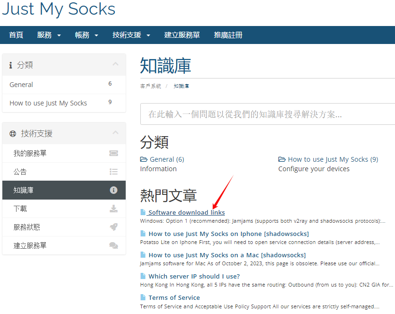
Task: Go to 首頁 in the navigation bar
Action: click(16, 35)
